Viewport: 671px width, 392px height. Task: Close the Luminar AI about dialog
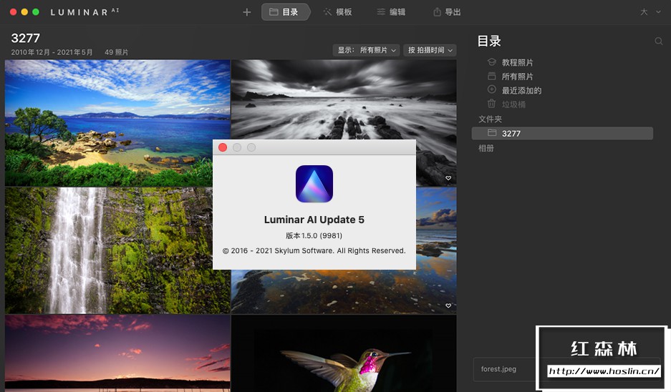coord(223,147)
